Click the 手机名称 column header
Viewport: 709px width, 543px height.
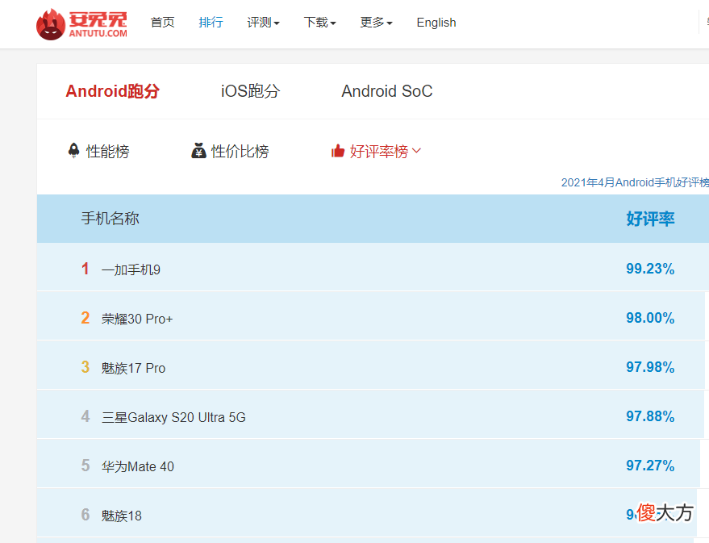tap(111, 219)
